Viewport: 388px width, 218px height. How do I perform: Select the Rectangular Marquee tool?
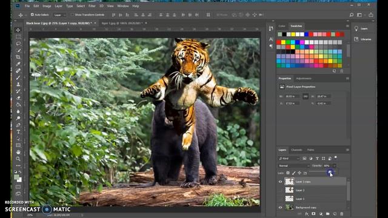tap(18, 36)
